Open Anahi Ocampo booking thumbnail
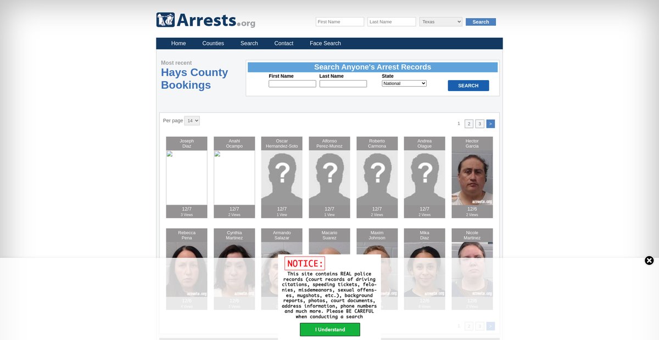659x340 pixels. coord(234,178)
